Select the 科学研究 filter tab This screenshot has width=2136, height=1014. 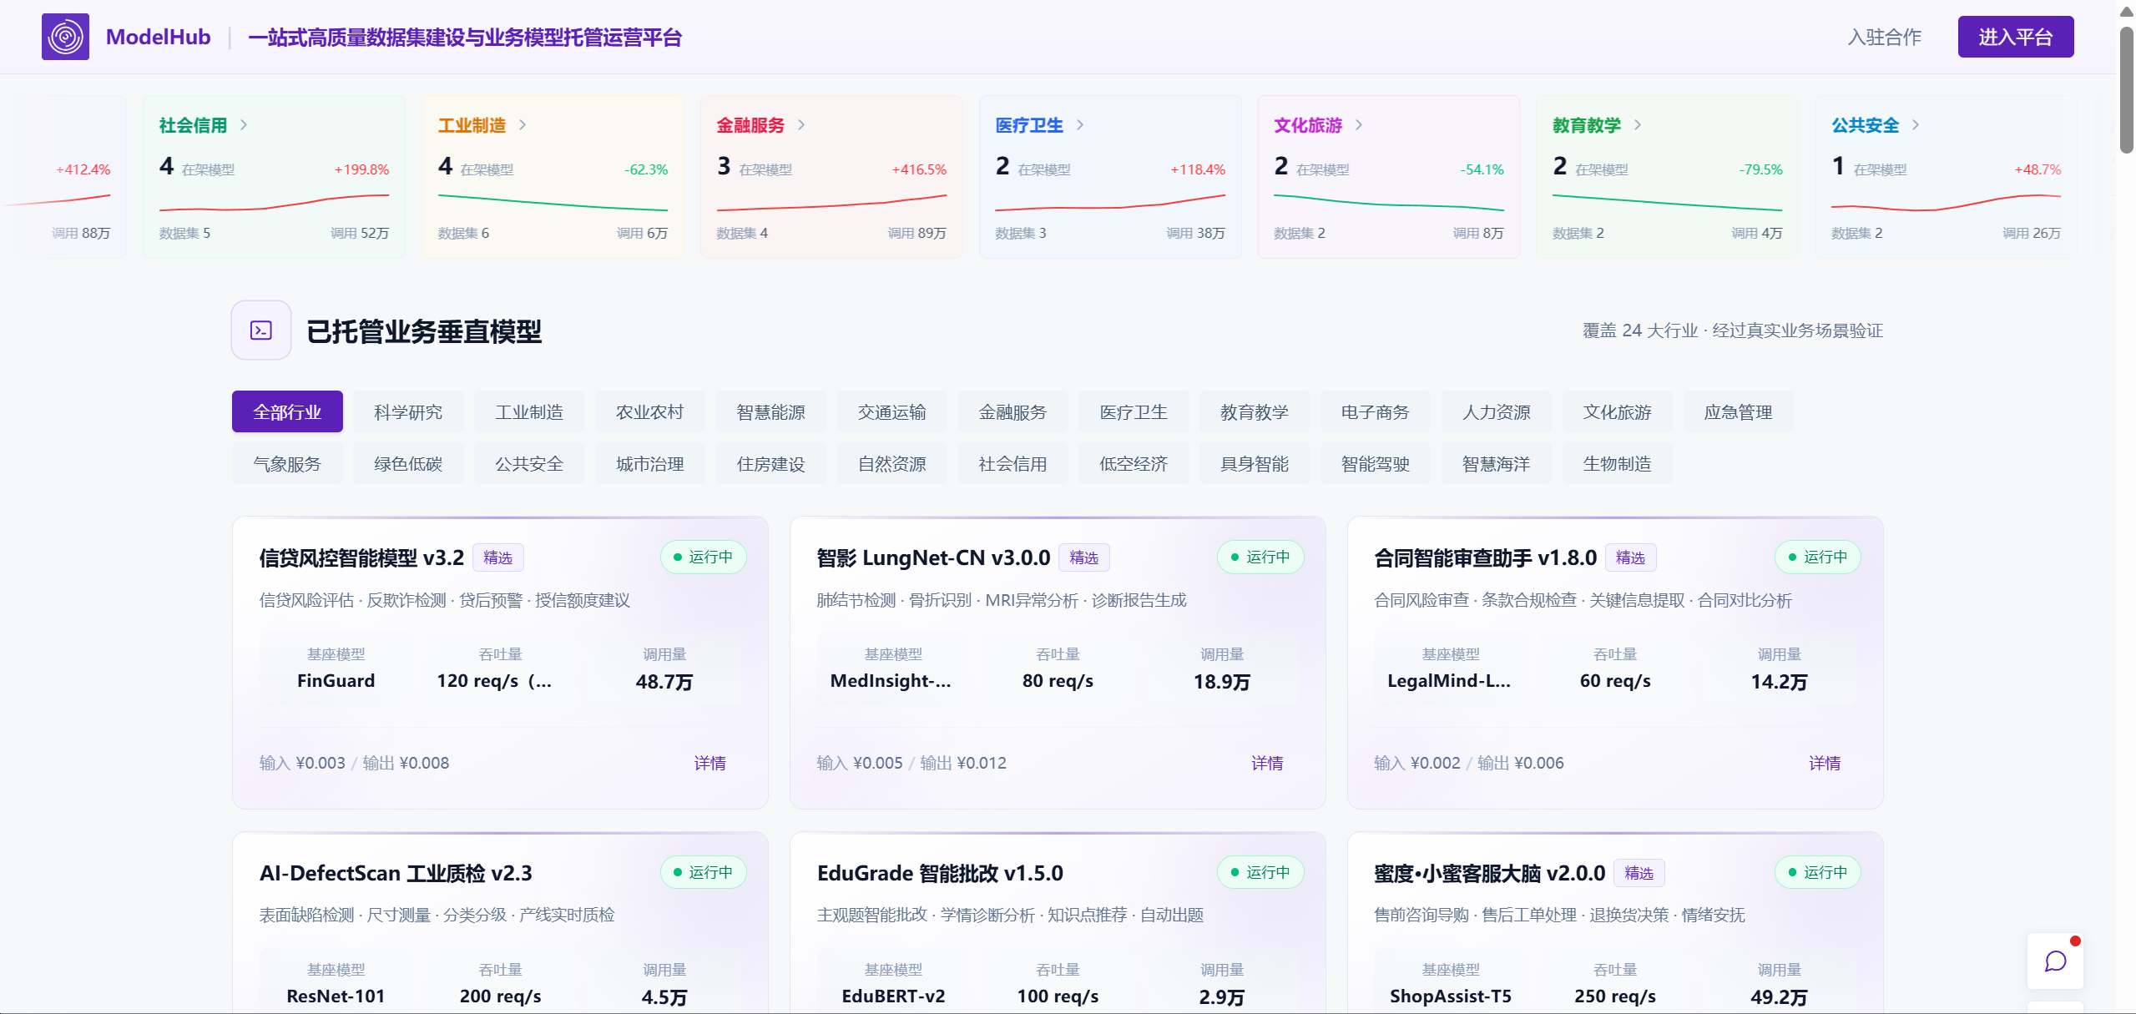click(x=408, y=411)
